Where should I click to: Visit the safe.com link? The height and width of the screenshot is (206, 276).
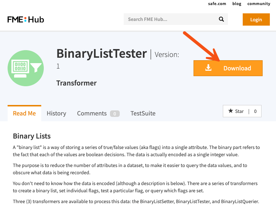click(217, 4)
